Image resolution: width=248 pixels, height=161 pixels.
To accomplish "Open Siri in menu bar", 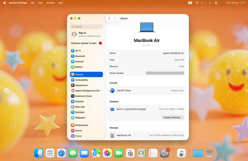I will [223, 3].
